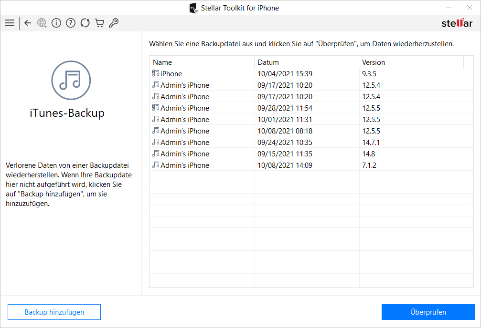Click the Backup hinzufügen button

[x=54, y=312]
